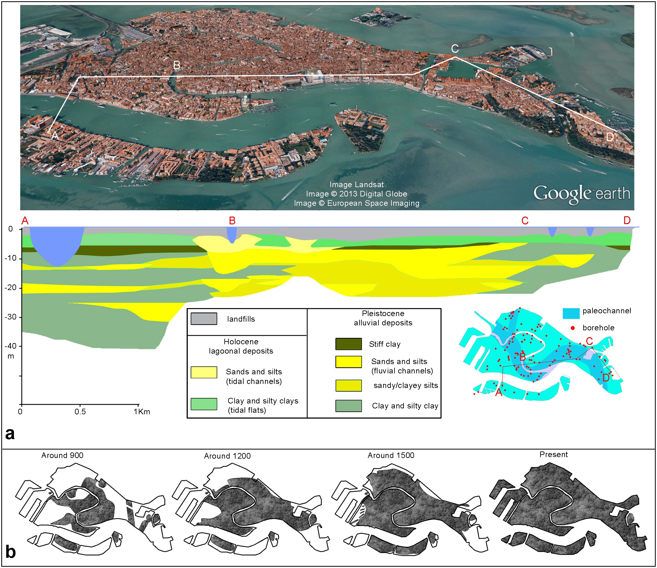Click the -30 depth axis tick label
This screenshot has height=568, width=657.
coord(11,317)
